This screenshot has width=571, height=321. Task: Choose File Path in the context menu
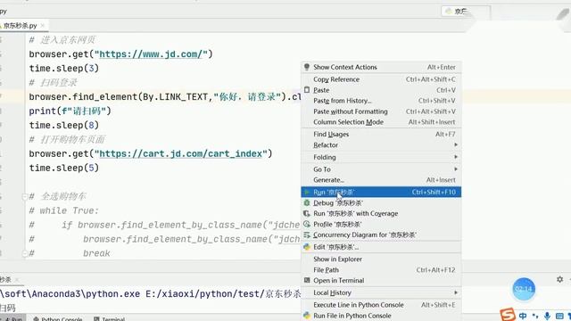pyautogui.click(x=381, y=269)
